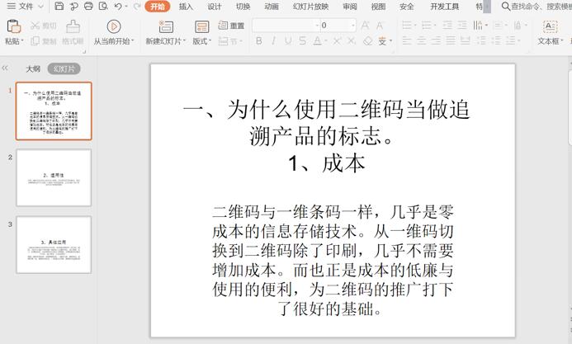Expand the 版式 layout dropdown
572x344 pixels.
202,41
